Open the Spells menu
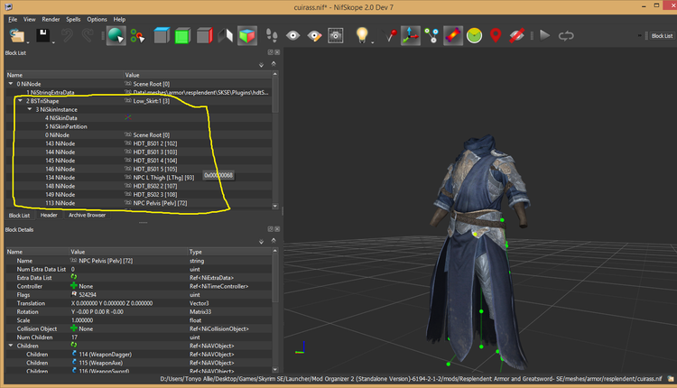Viewport: 677px width, 388px height. tap(73, 19)
